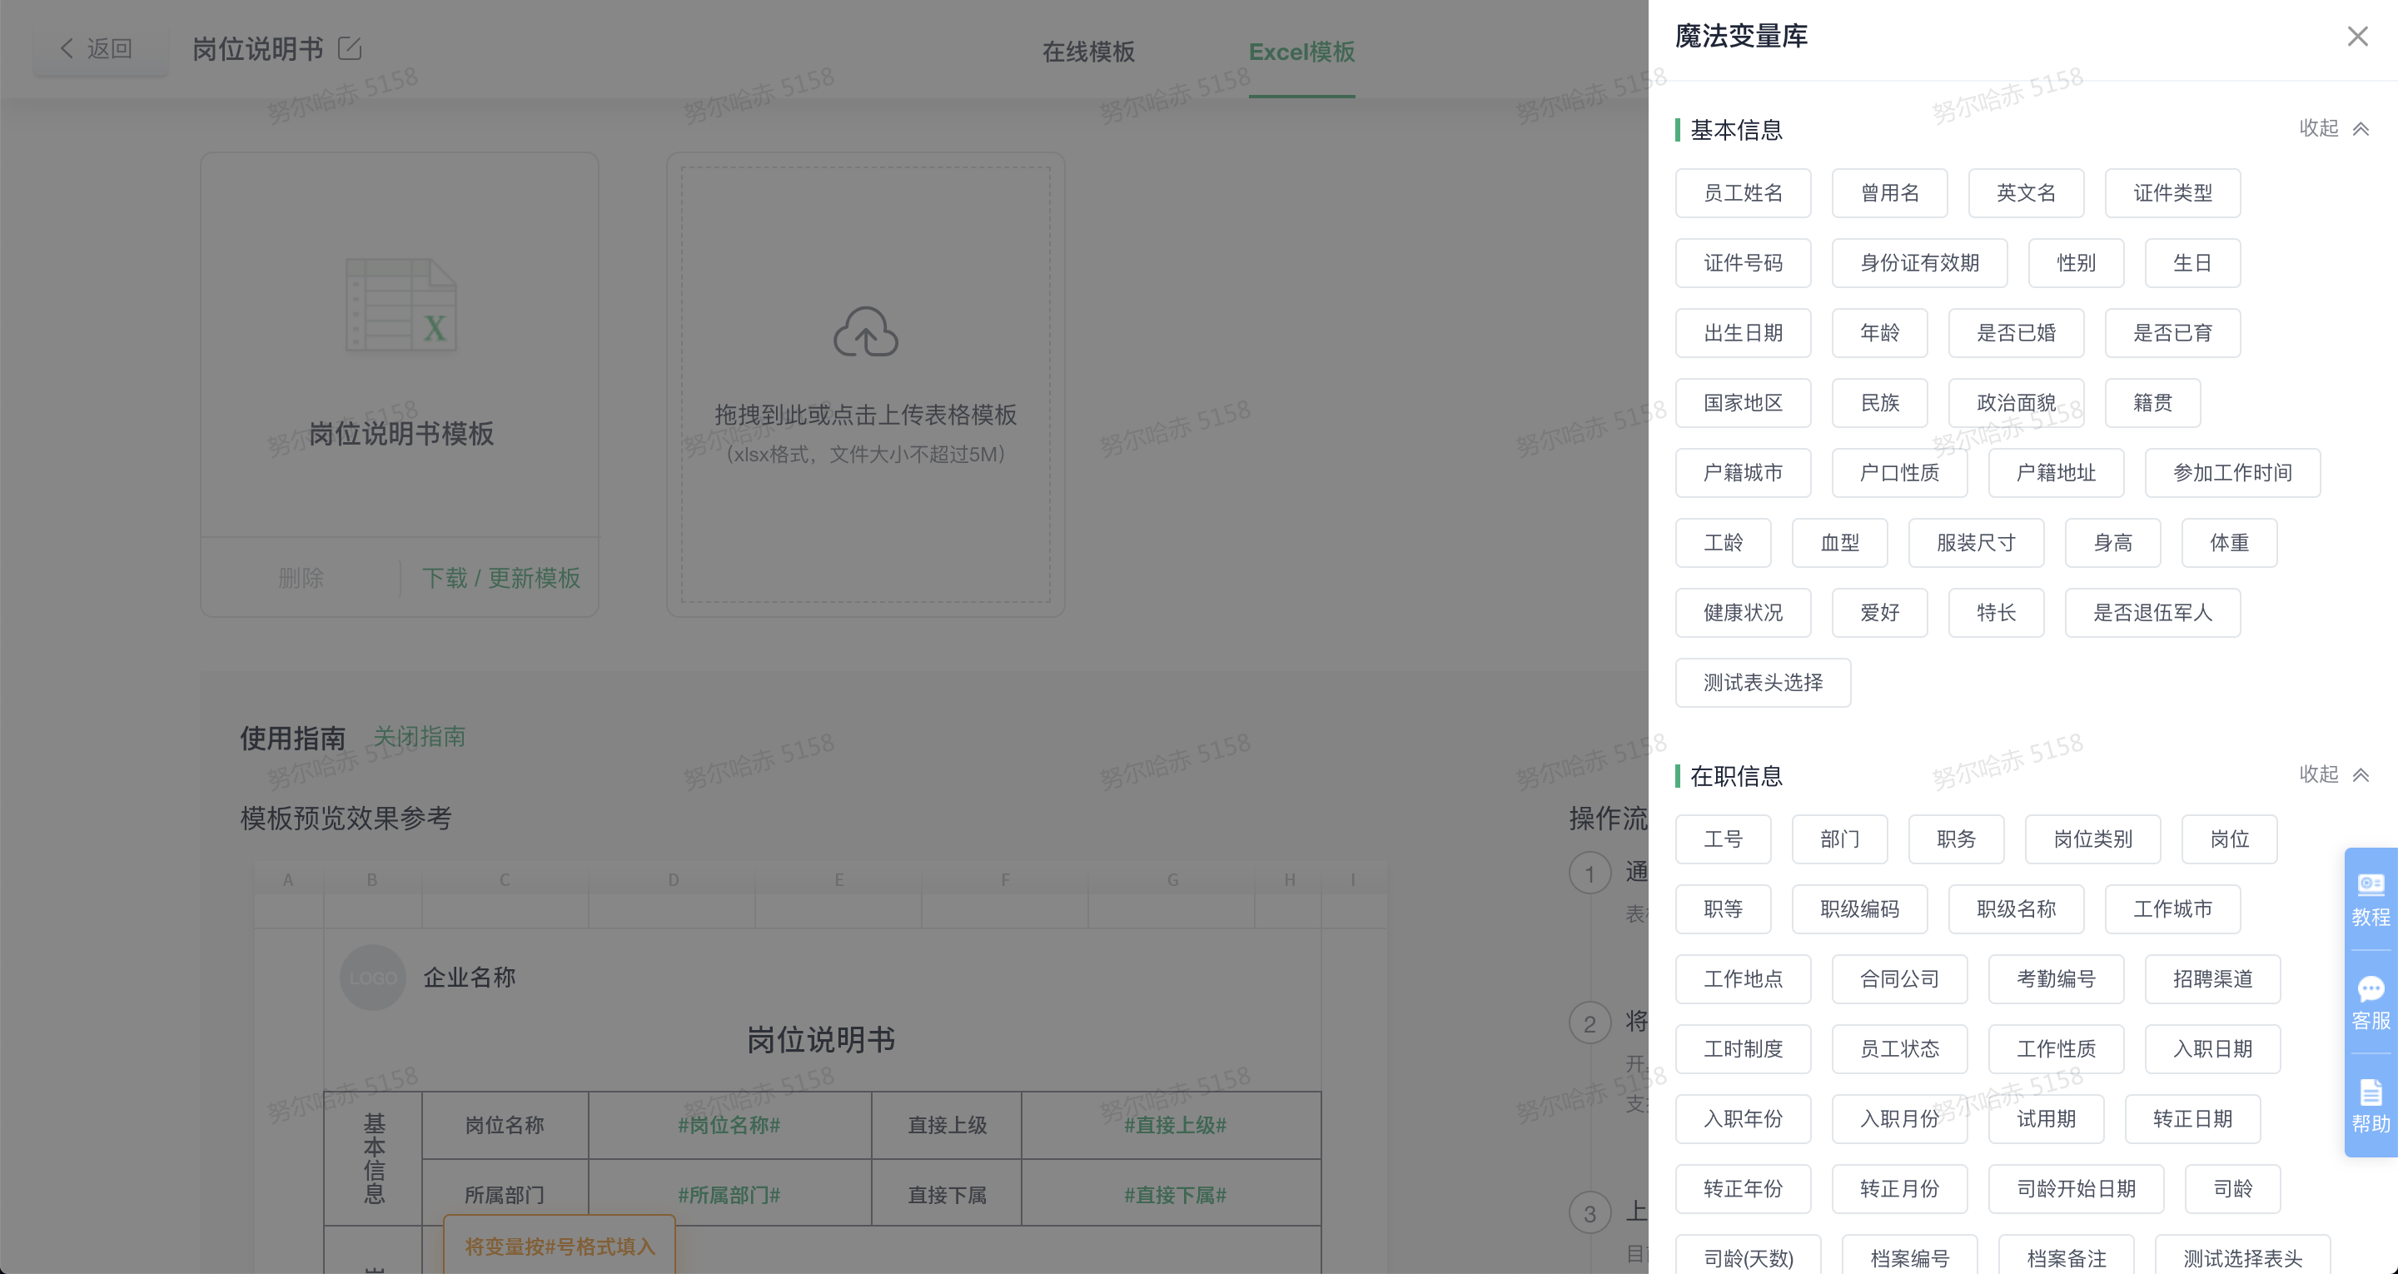Select the 证件号码 variable tag
Image resolution: width=2398 pixels, height=1274 pixels.
coord(1743,262)
